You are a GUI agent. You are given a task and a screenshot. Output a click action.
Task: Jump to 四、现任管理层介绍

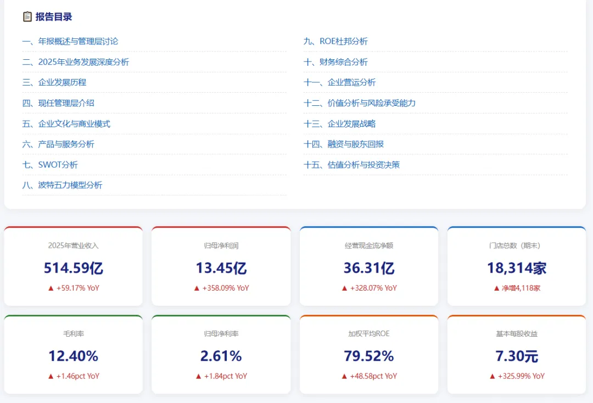click(58, 103)
